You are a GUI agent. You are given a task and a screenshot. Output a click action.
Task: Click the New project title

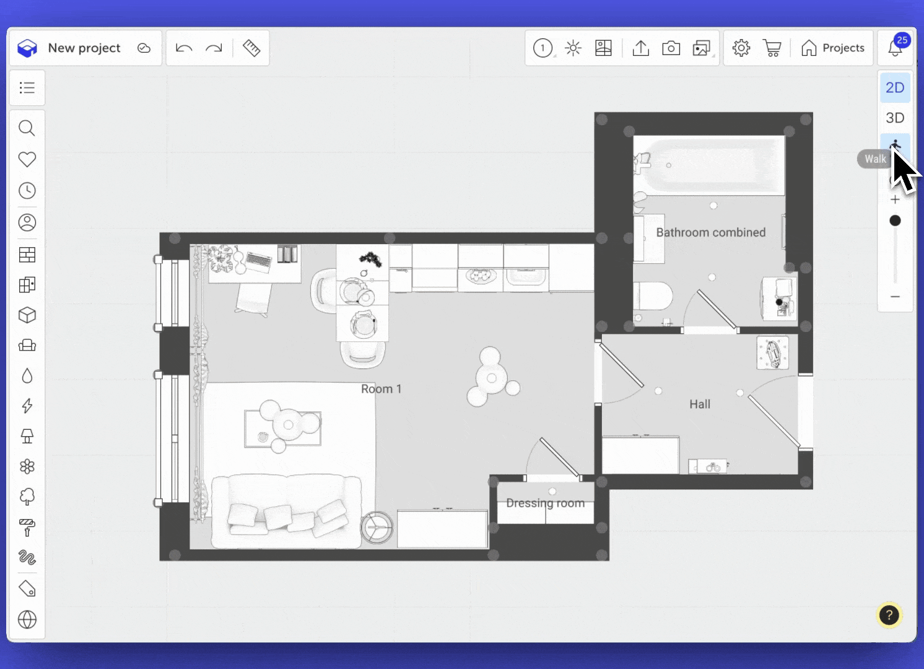pyautogui.click(x=84, y=48)
